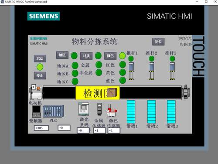Click the 电动机 motor icon
The height and width of the screenshot is (164, 218).
pyautogui.click(x=36, y=92)
